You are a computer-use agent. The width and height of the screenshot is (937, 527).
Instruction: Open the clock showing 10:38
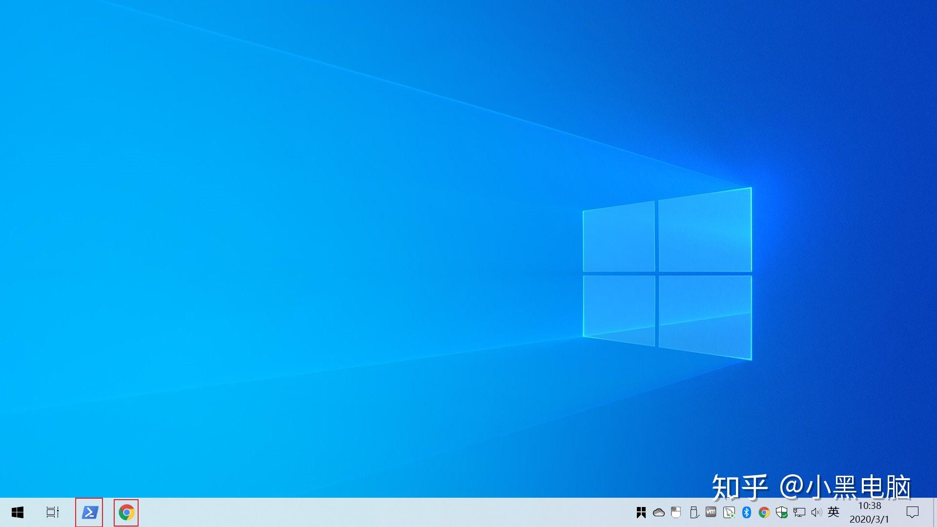pyautogui.click(x=870, y=512)
